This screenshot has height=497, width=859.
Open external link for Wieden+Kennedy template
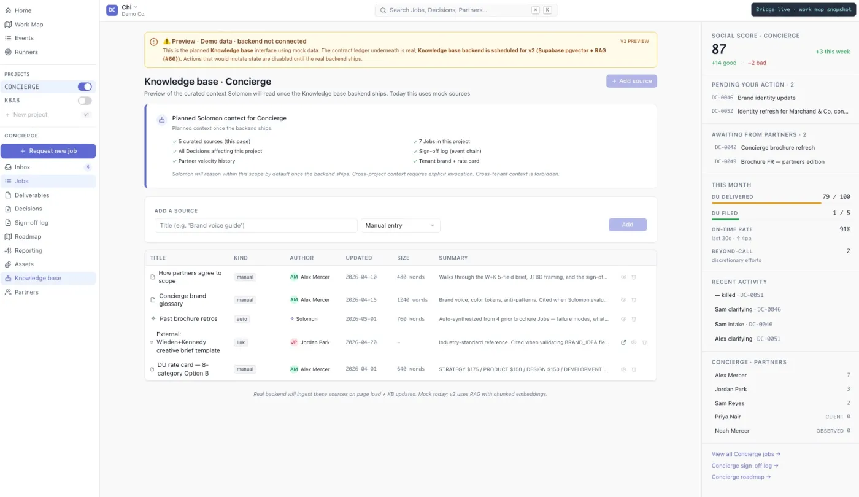(623, 342)
